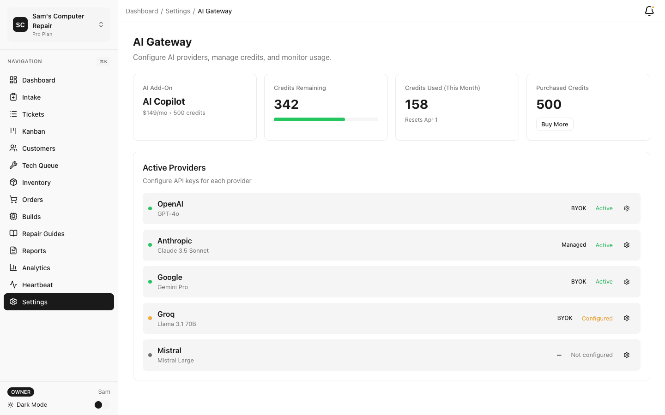Image resolution: width=665 pixels, height=415 pixels.
Task: Select the Intake icon in navigation
Action: [x=13, y=97]
